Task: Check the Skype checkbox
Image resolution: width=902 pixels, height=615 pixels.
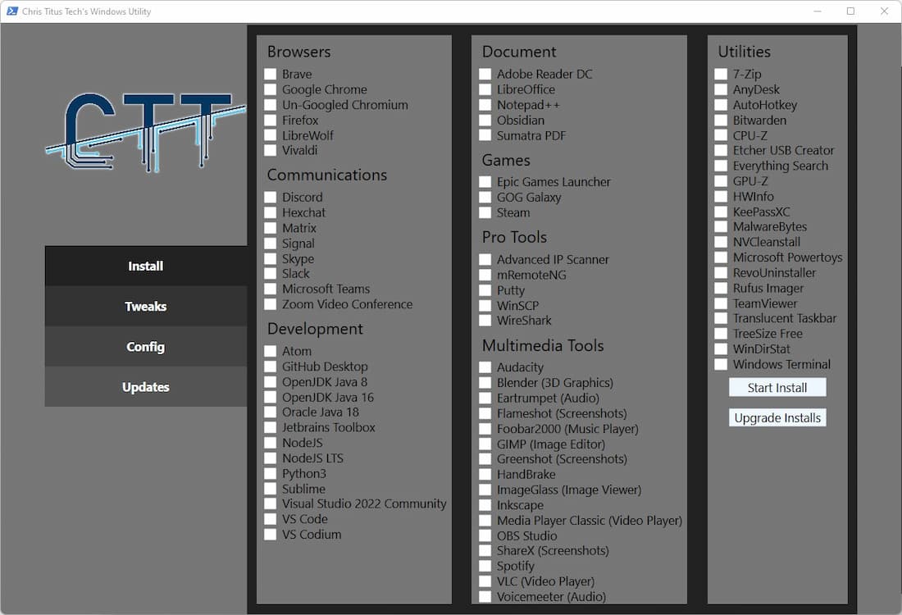Action: coord(271,258)
